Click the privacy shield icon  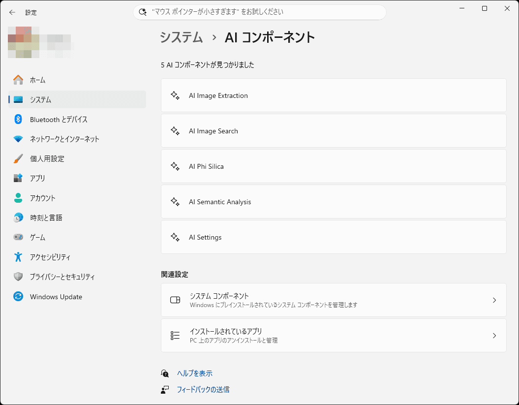[x=18, y=277]
